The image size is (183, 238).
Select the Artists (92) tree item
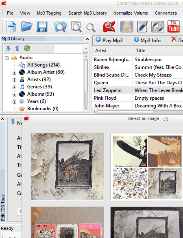point(39,79)
